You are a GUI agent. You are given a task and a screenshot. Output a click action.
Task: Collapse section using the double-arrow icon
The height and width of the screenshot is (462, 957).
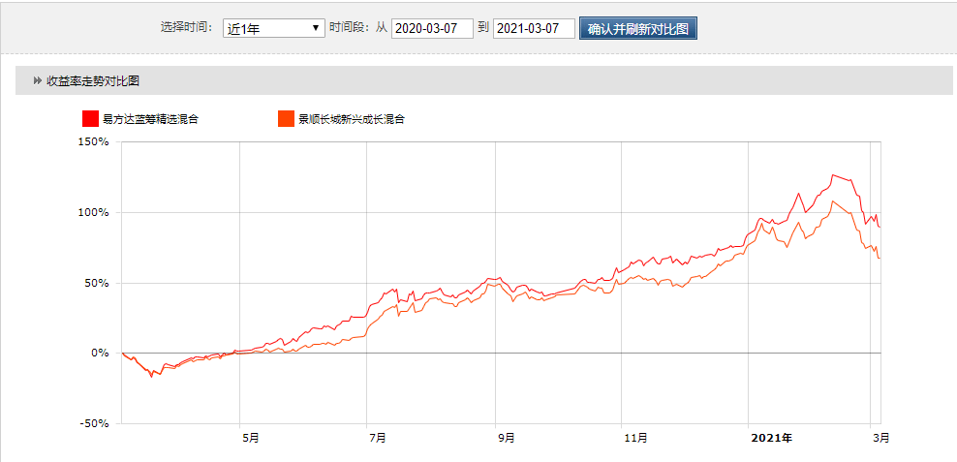pos(37,80)
